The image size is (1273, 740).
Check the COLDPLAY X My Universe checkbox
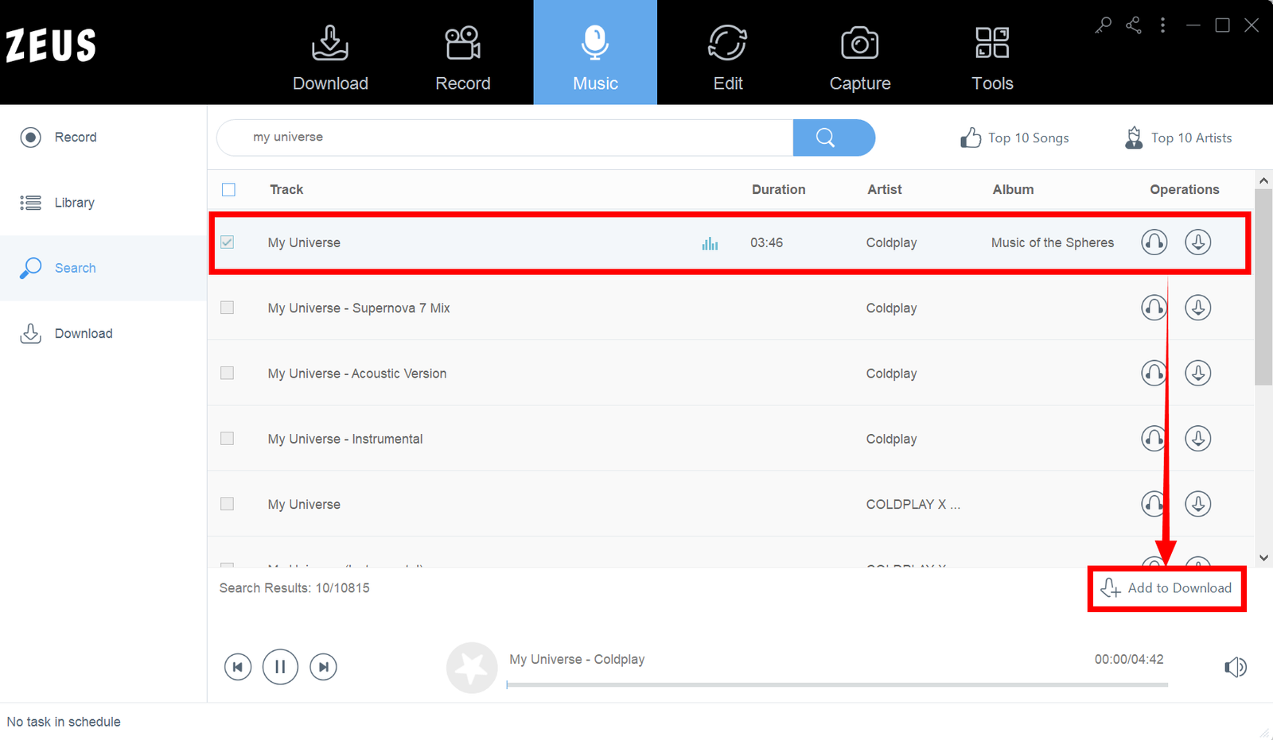pyautogui.click(x=228, y=504)
